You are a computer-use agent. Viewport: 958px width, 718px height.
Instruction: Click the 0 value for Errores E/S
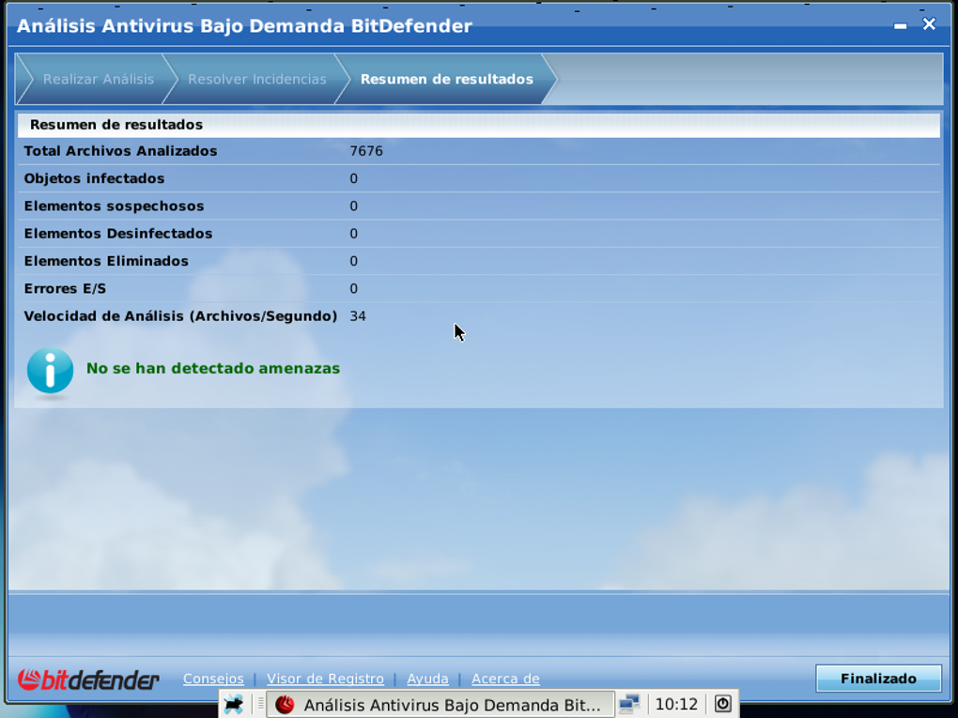354,289
